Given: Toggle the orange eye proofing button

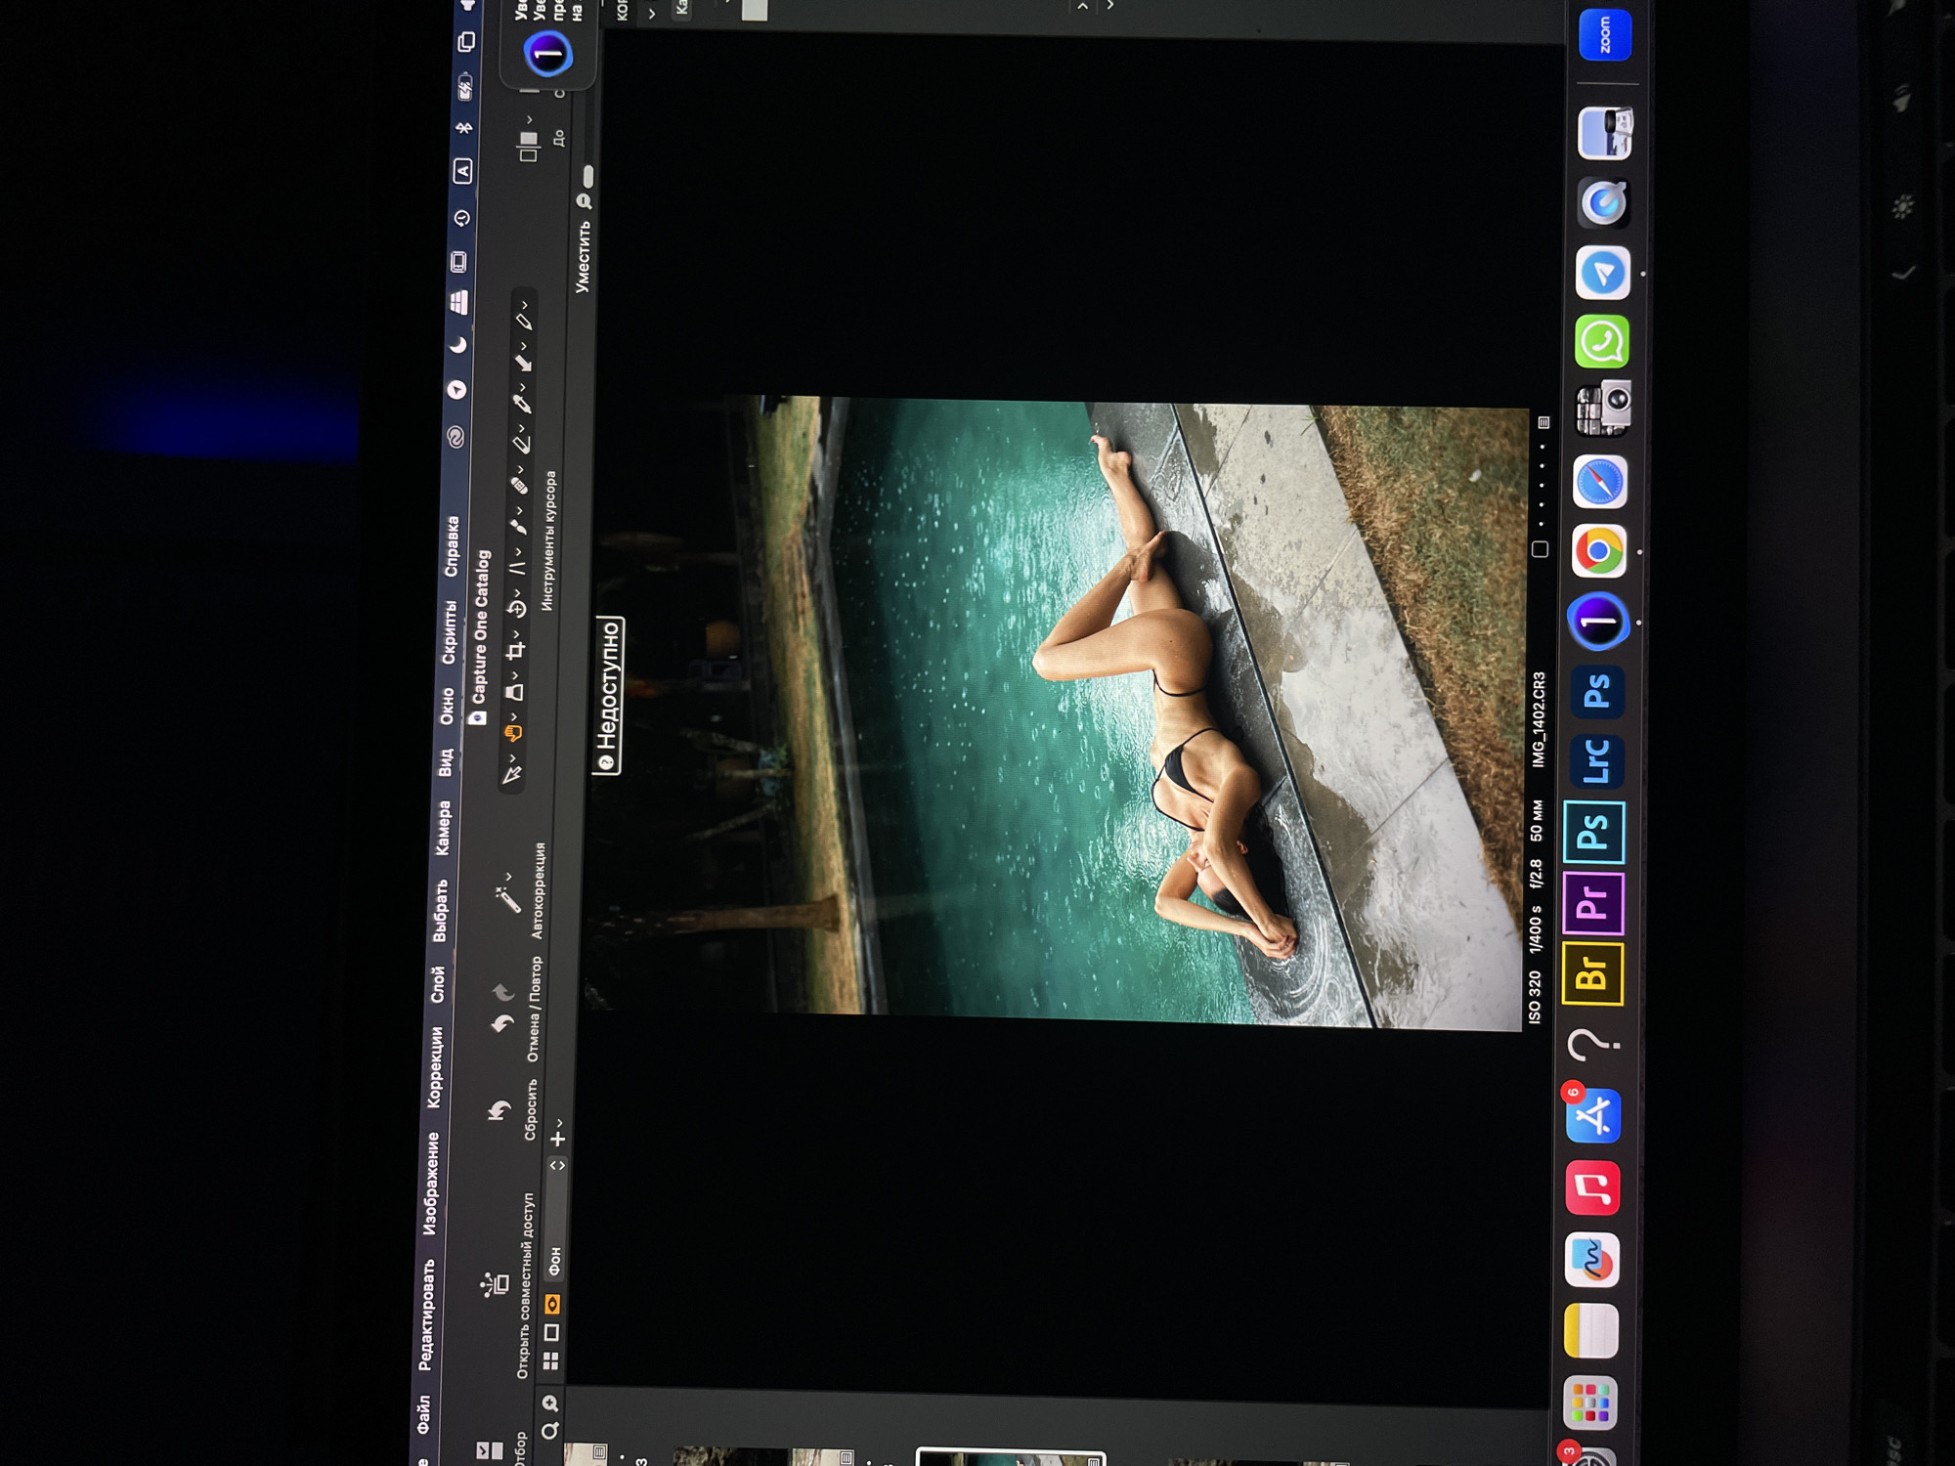Looking at the screenshot, I should (552, 1305).
